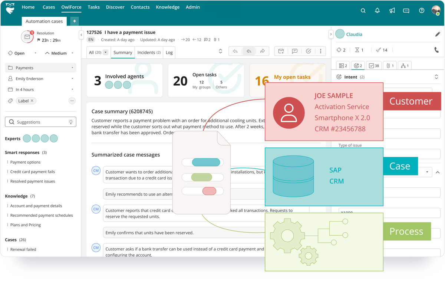Open the All (20) filter arrow
This screenshot has width=445, height=295.
point(106,52)
